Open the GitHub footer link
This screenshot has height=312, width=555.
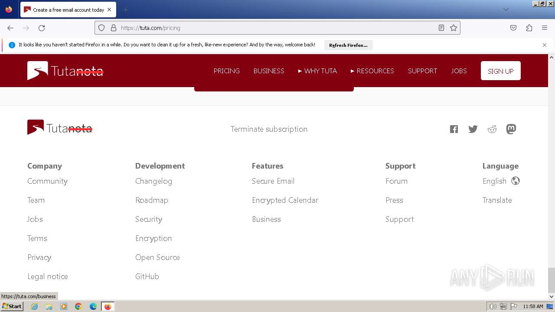click(147, 276)
